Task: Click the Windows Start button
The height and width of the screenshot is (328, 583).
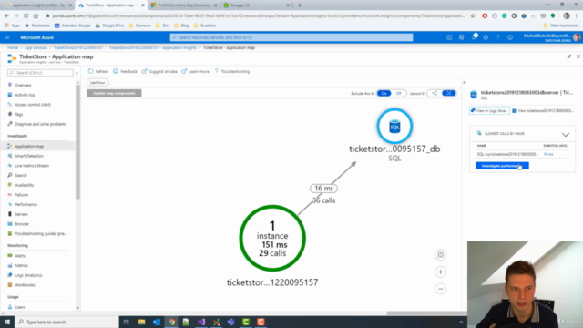Action: click(7, 322)
